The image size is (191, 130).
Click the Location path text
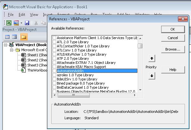pos(131,112)
